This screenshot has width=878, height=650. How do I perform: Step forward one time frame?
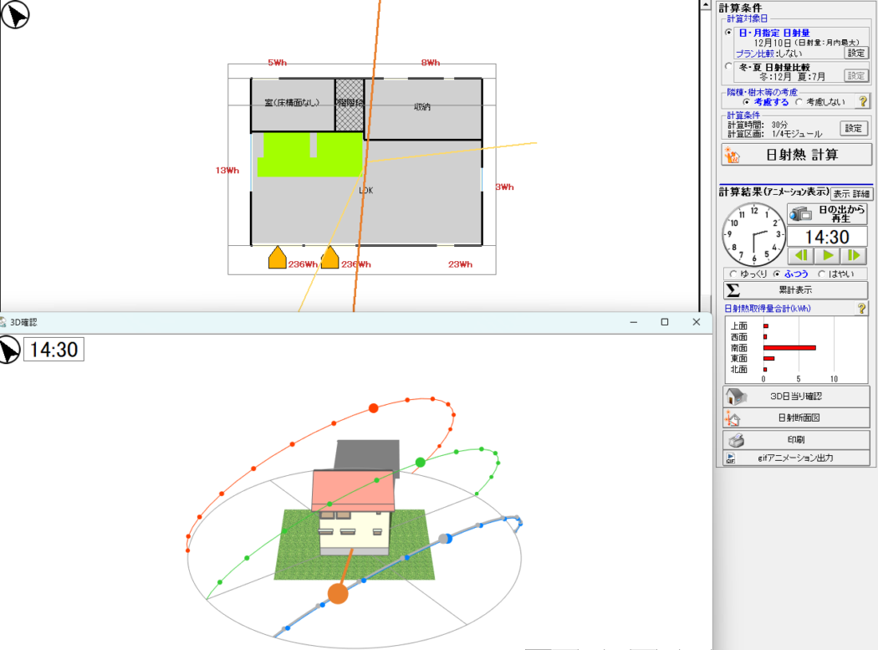click(854, 255)
